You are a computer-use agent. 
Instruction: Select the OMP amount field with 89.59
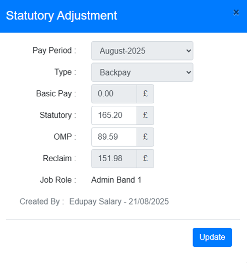click(114, 137)
